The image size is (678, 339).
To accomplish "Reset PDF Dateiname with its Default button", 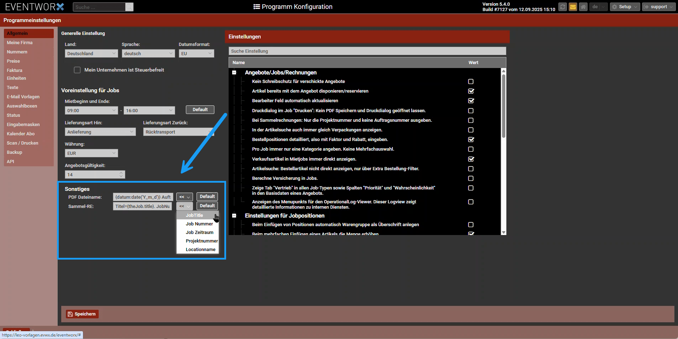I will pos(207,197).
